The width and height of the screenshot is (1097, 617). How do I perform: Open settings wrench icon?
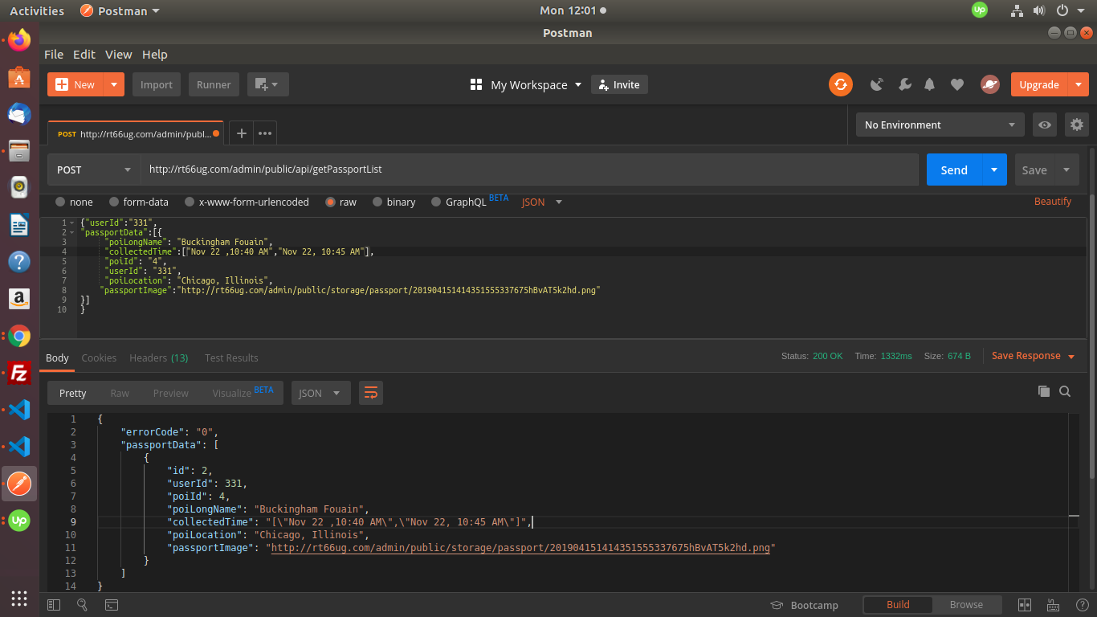coord(904,84)
